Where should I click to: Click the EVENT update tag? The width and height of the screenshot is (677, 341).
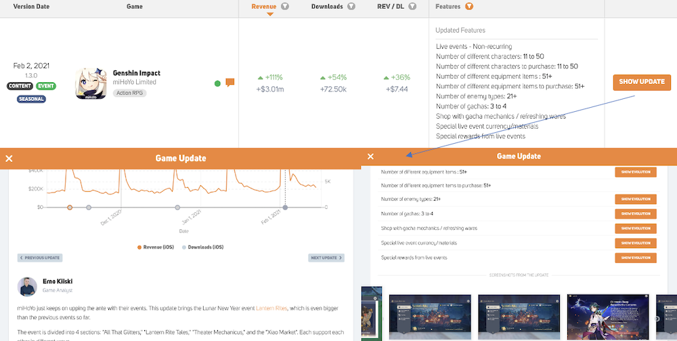(x=46, y=86)
